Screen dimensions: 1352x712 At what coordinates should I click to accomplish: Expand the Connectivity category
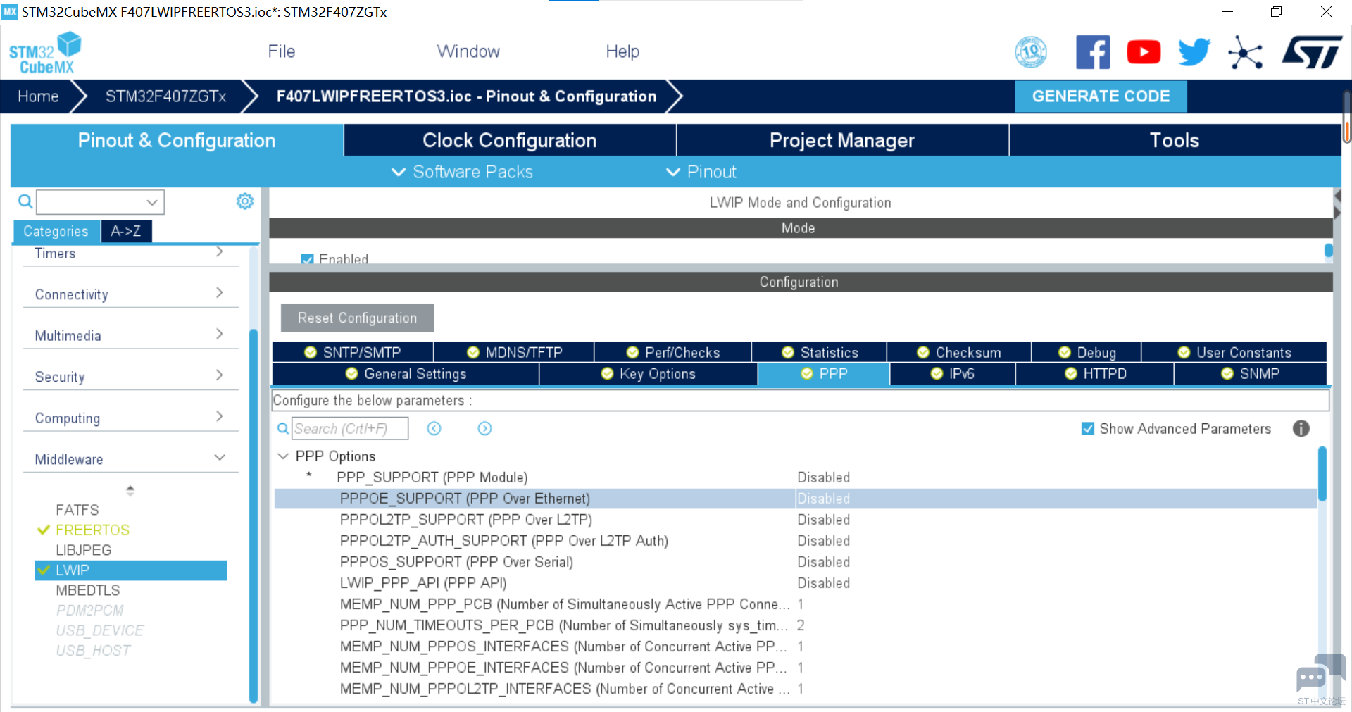130,294
